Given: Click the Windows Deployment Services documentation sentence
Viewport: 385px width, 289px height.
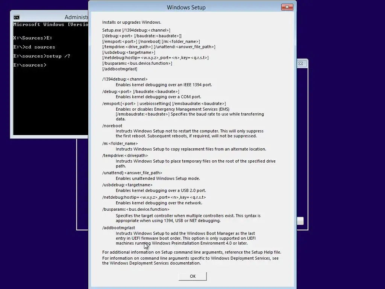Looking at the screenshot, I should [x=190, y=260].
